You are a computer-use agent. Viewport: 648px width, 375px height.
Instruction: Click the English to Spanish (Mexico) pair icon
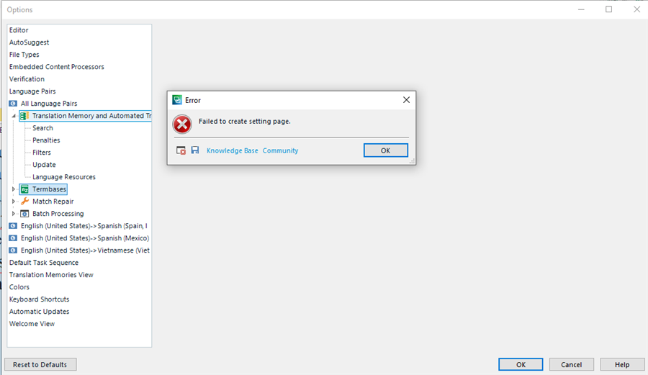(x=13, y=238)
